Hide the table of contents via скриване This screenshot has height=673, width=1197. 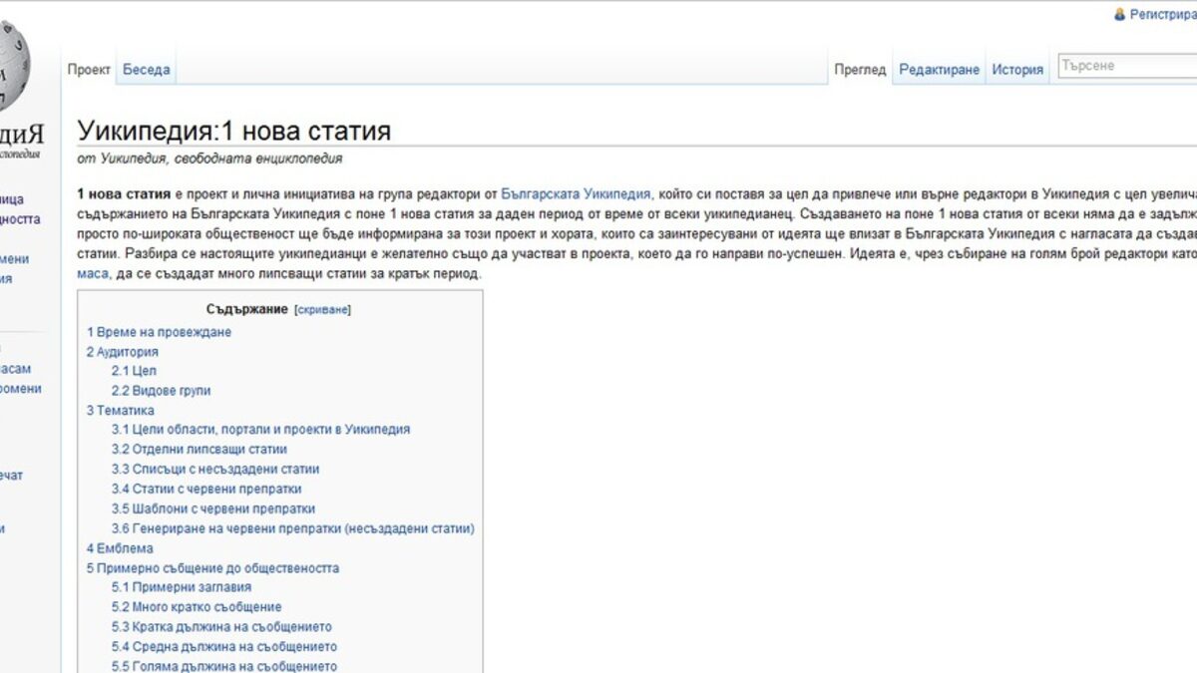[322, 310]
